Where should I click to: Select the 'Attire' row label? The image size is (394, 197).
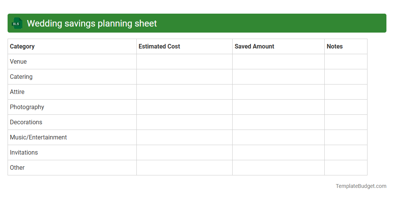coord(17,92)
